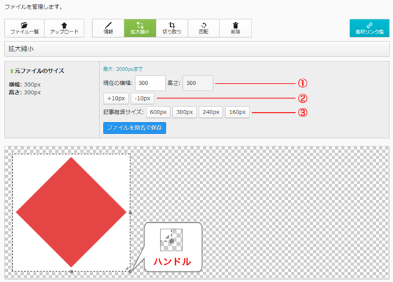Click the 高さ height input field
Viewport: 393px width, 282px height.
[x=198, y=83]
